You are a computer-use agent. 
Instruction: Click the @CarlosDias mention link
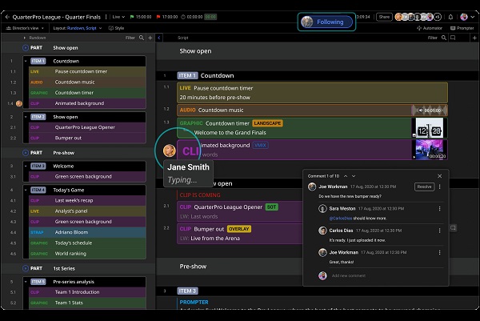341,219
